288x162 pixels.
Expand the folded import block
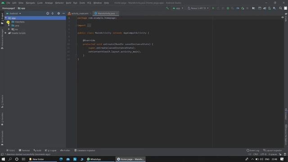click(x=89, y=26)
